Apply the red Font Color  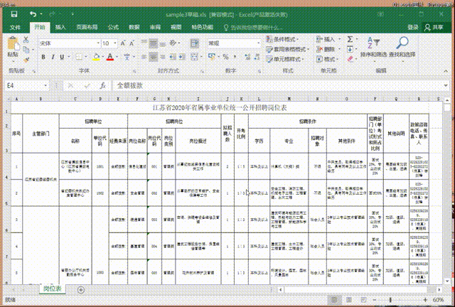pos(110,57)
